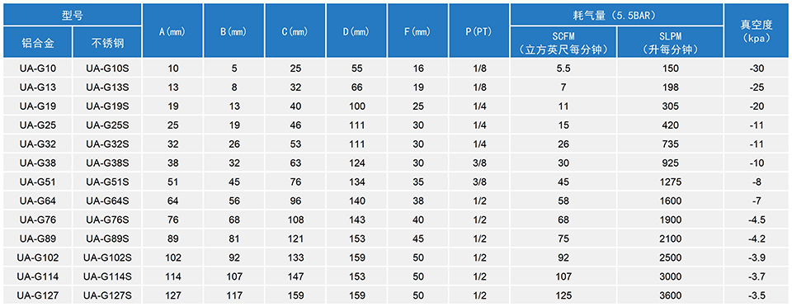Select the 不锈钢 column header

pos(107,43)
